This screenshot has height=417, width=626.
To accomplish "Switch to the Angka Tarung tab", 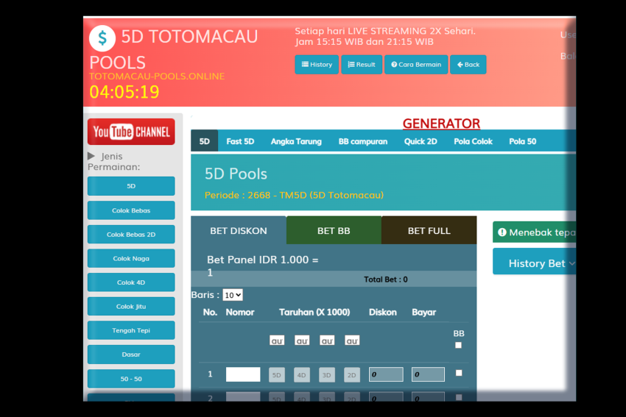I will (x=296, y=141).
